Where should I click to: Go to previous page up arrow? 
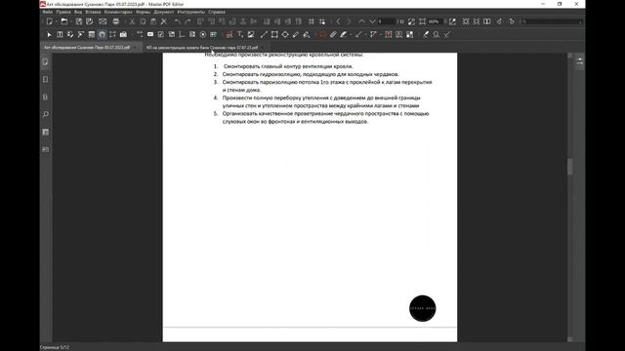pyautogui.click(x=362, y=21)
